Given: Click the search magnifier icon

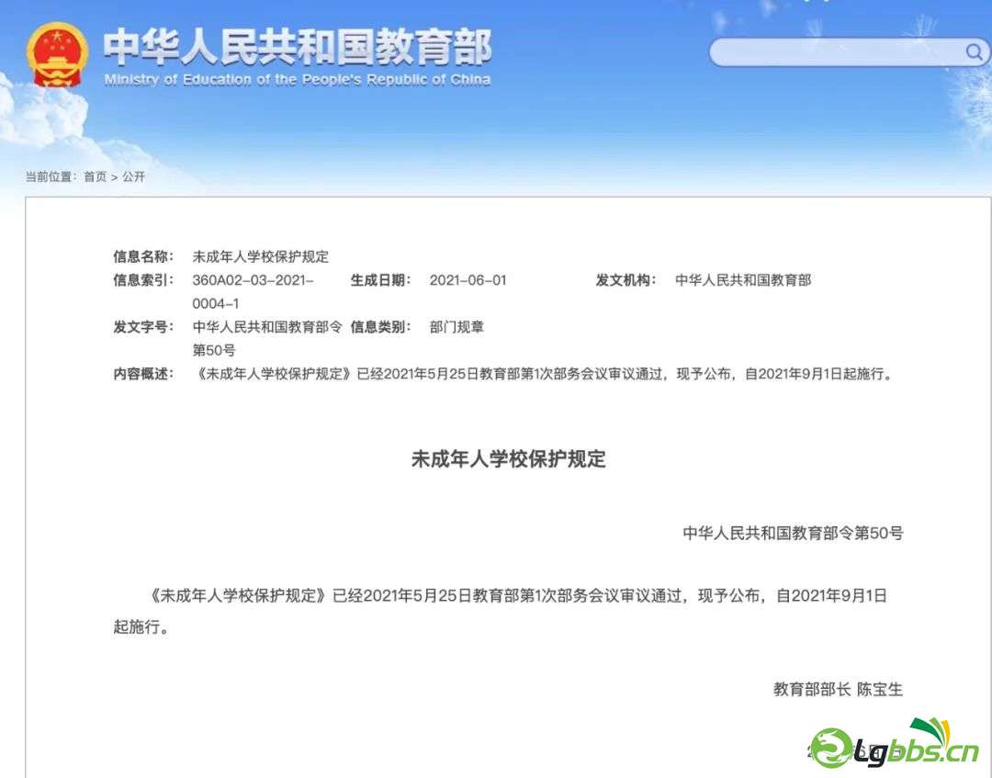Looking at the screenshot, I should click(x=974, y=51).
